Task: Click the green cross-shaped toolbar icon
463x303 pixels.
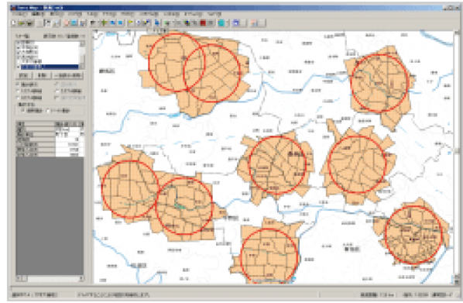Action: click(x=104, y=23)
